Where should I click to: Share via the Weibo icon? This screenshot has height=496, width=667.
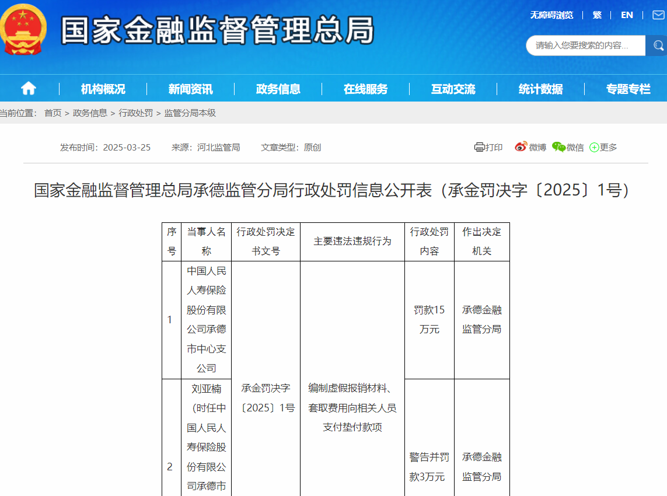(521, 147)
